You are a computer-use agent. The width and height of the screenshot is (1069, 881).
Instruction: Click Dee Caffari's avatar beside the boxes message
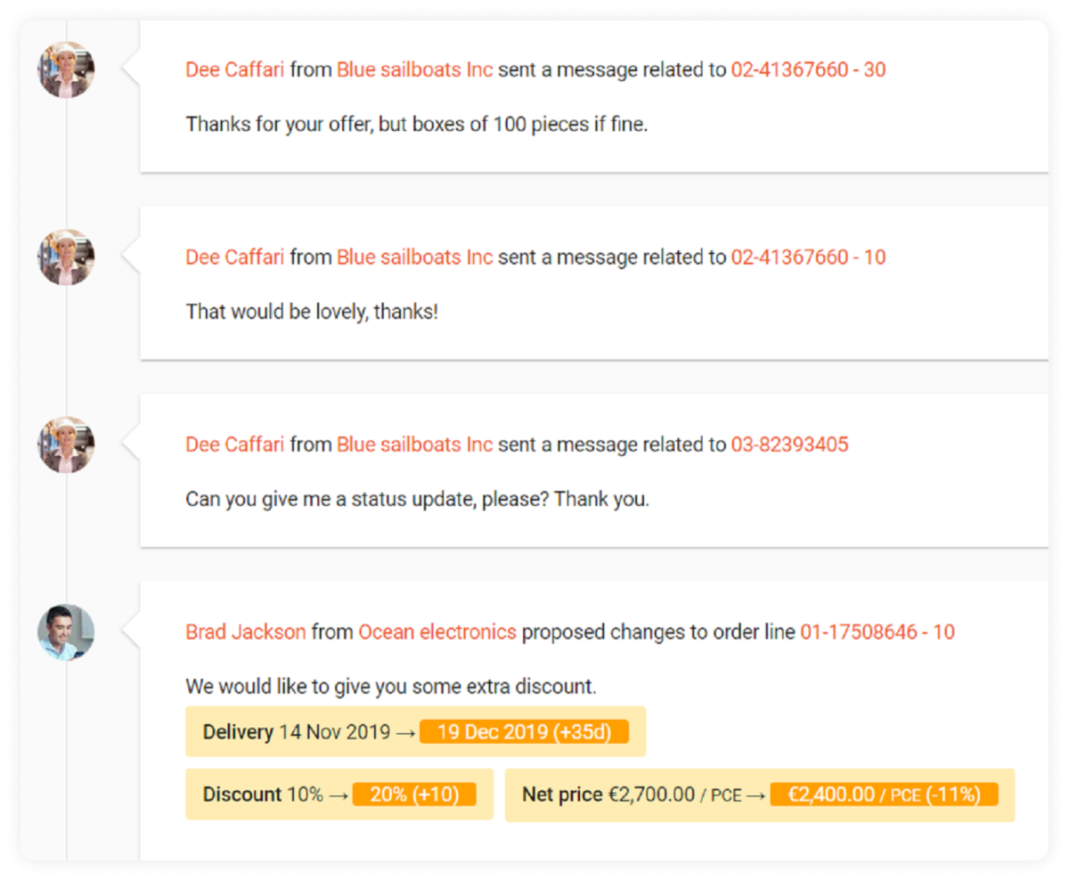pos(66,69)
